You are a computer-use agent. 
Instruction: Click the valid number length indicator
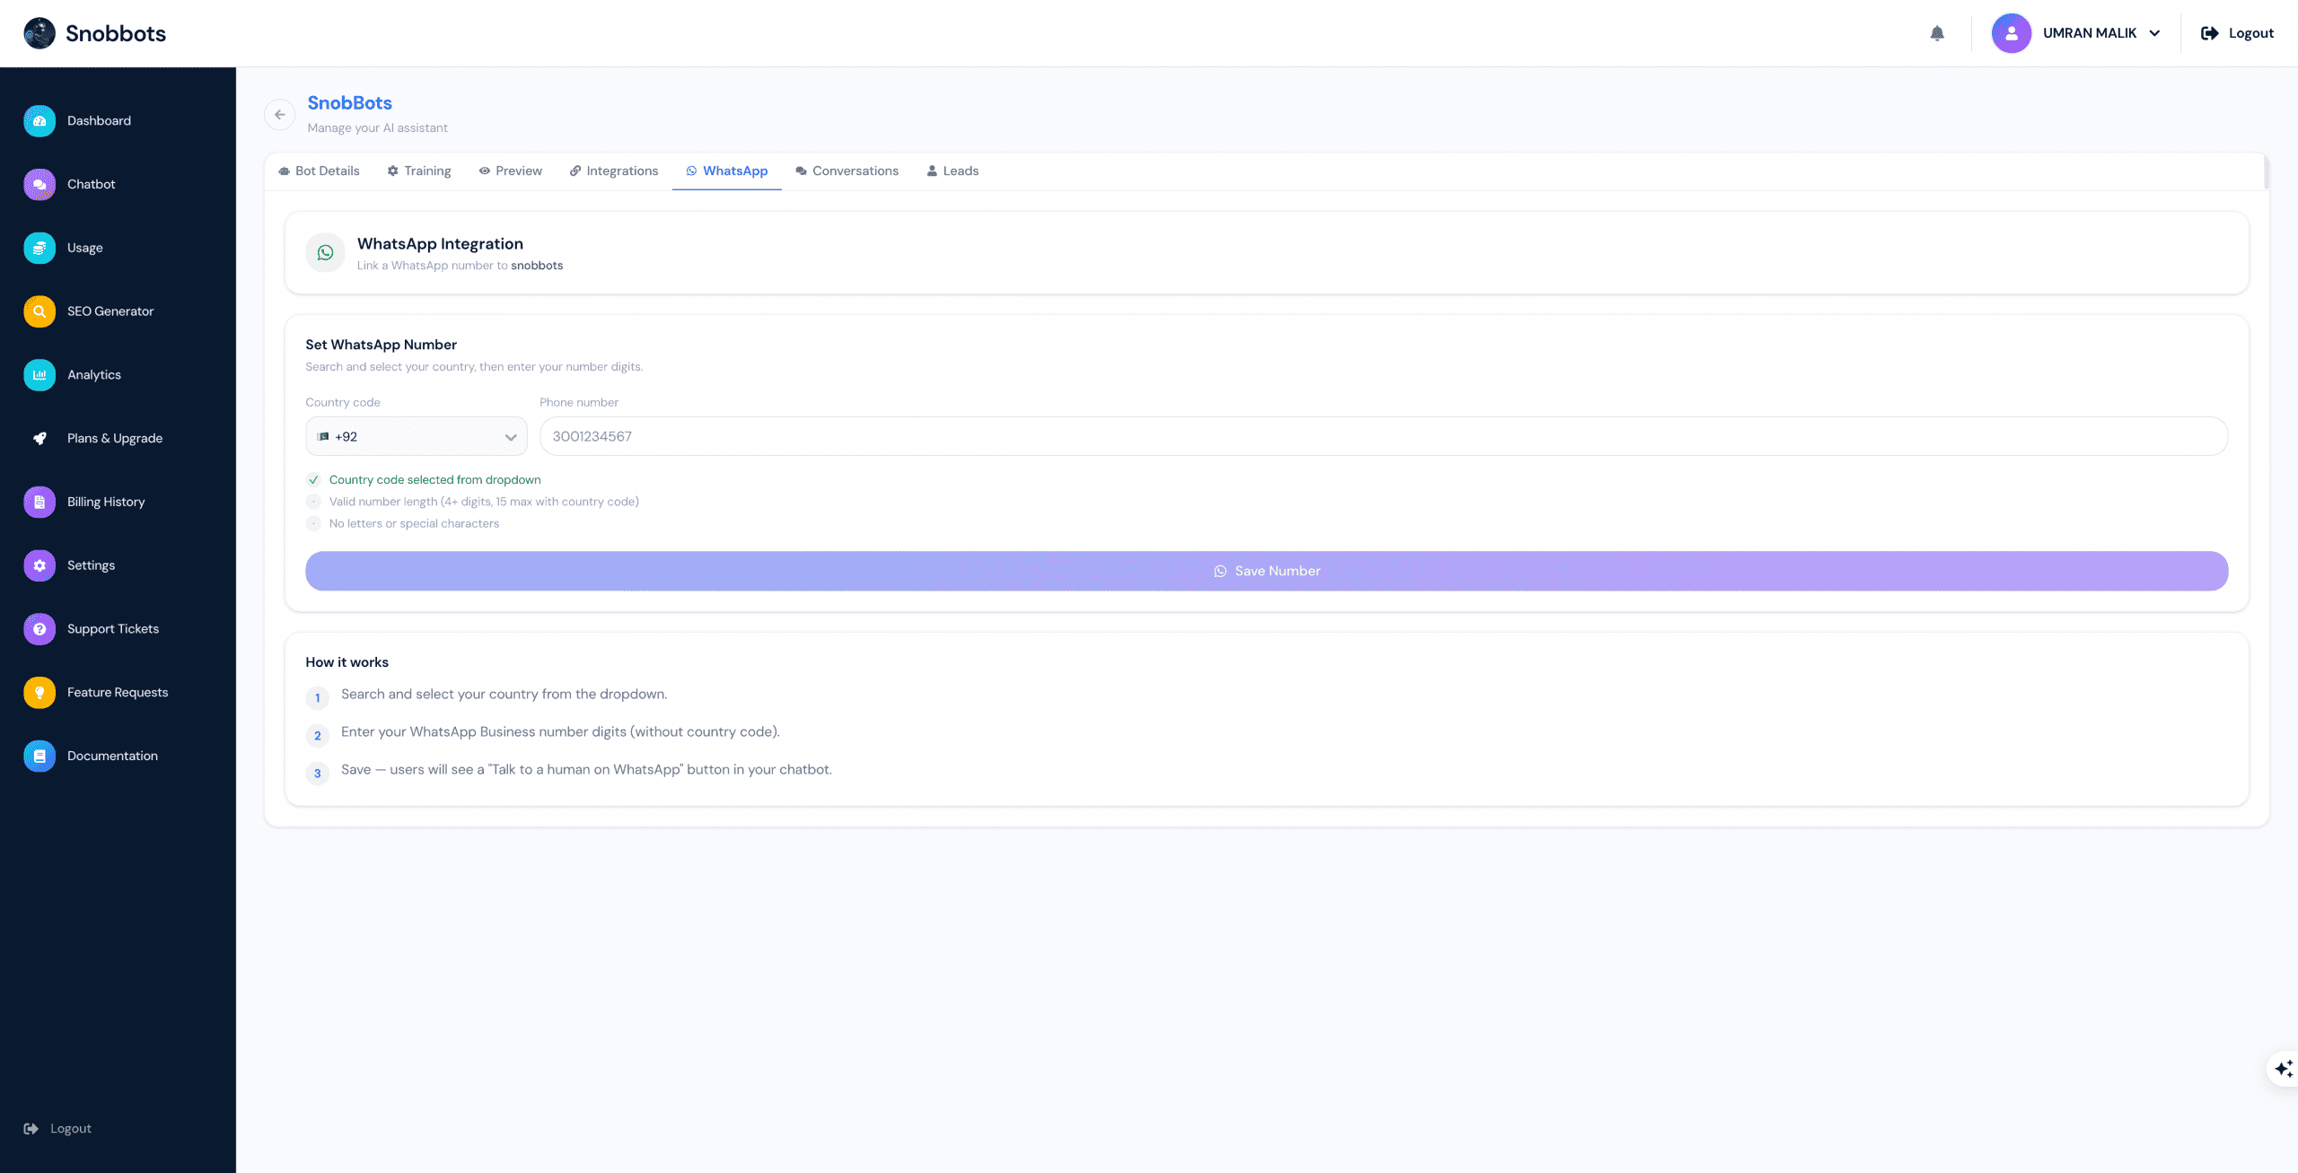[x=313, y=502]
